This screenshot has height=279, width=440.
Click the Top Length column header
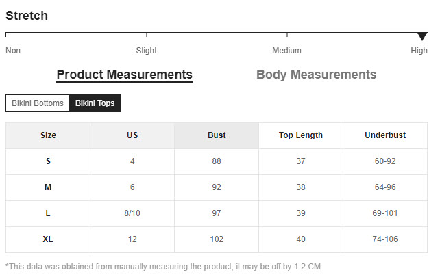coord(301,135)
